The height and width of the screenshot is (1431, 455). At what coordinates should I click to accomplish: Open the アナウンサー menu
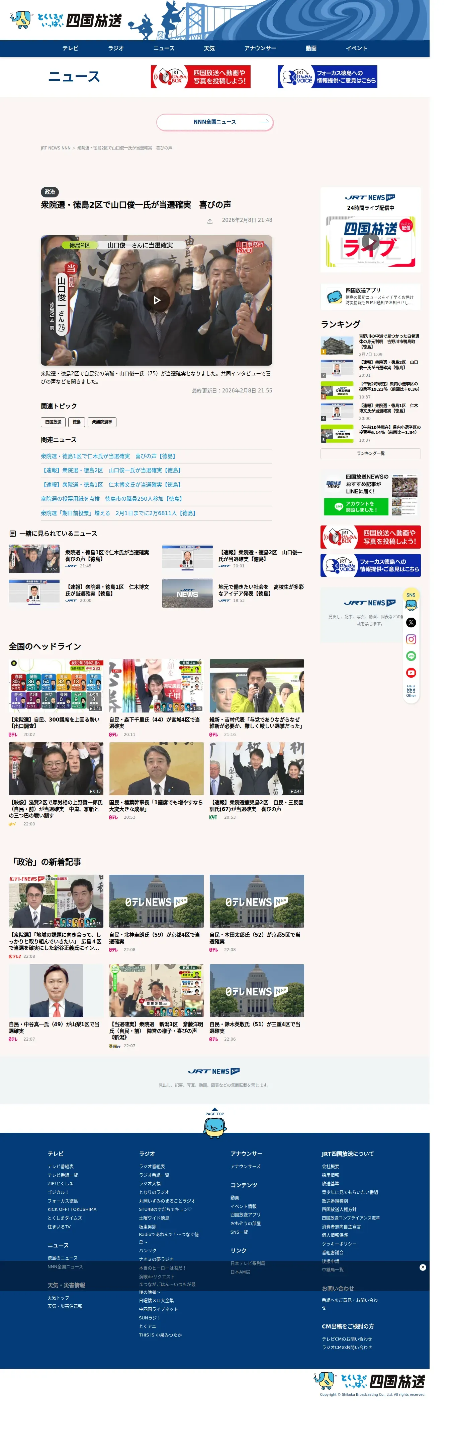(260, 48)
